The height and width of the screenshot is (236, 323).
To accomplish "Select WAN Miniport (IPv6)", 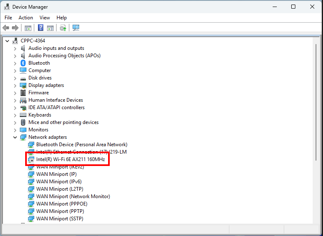I will [x=59, y=182].
